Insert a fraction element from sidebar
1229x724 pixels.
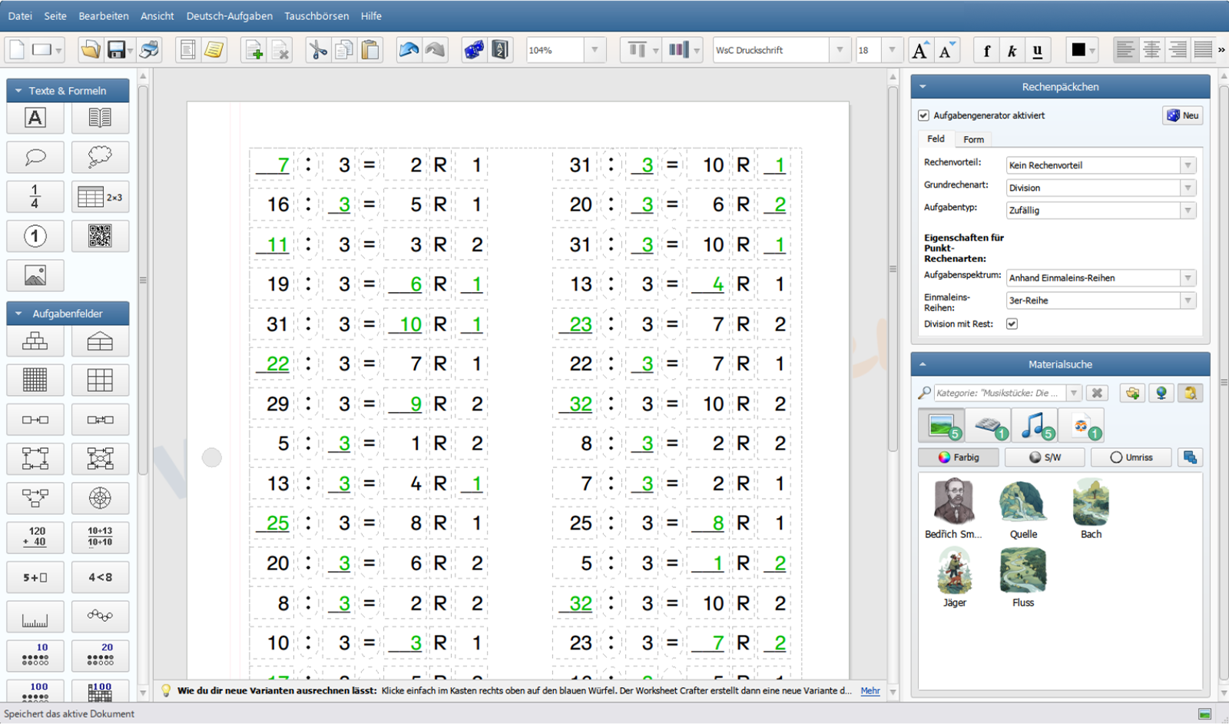pyautogui.click(x=35, y=197)
